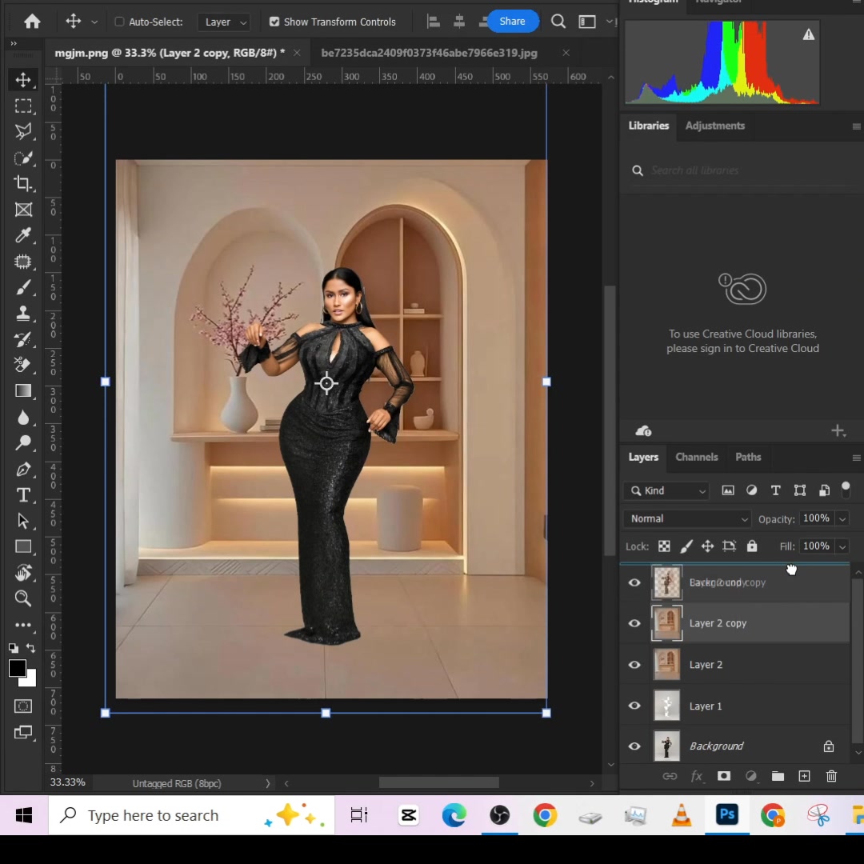This screenshot has width=864, height=864.
Task: Enable the Auto-Select checkbox
Action: (119, 22)
